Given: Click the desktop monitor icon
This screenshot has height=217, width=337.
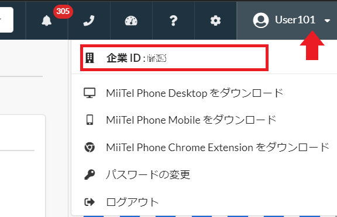Looking at the screenshot, I should pos(90,93).
